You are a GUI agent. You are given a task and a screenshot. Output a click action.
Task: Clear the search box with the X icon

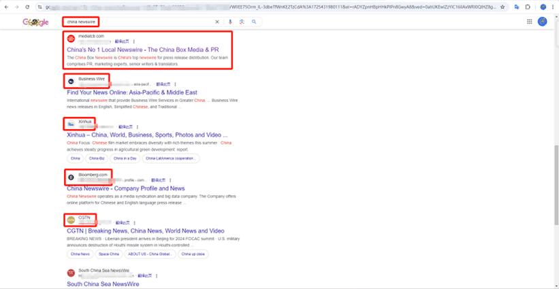click(217, 22)
